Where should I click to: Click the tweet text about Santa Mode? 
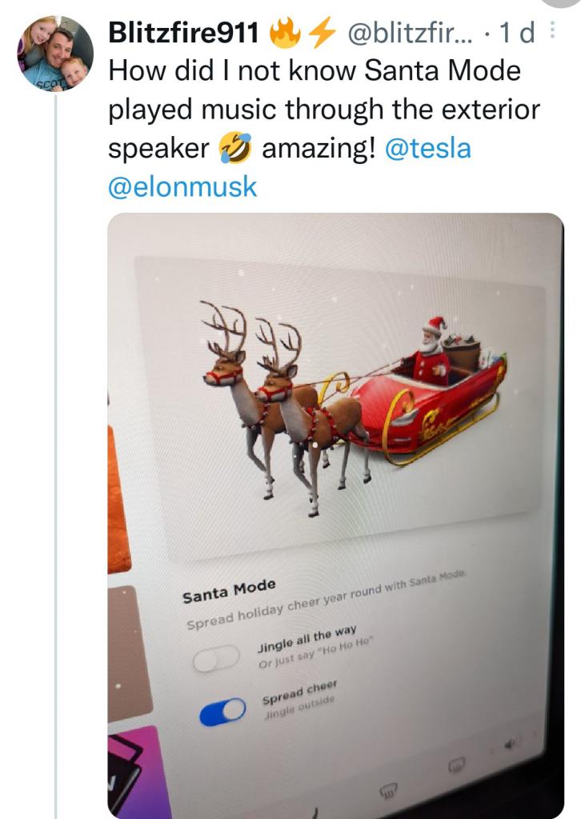[x=320, y=109]
